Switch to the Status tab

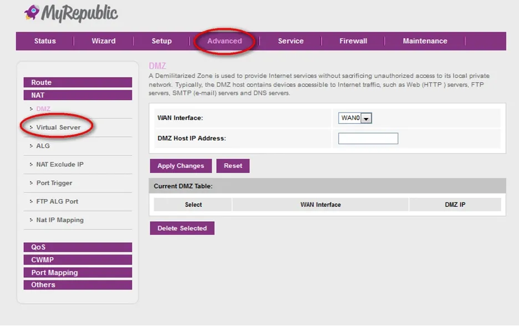pos(45,41)
